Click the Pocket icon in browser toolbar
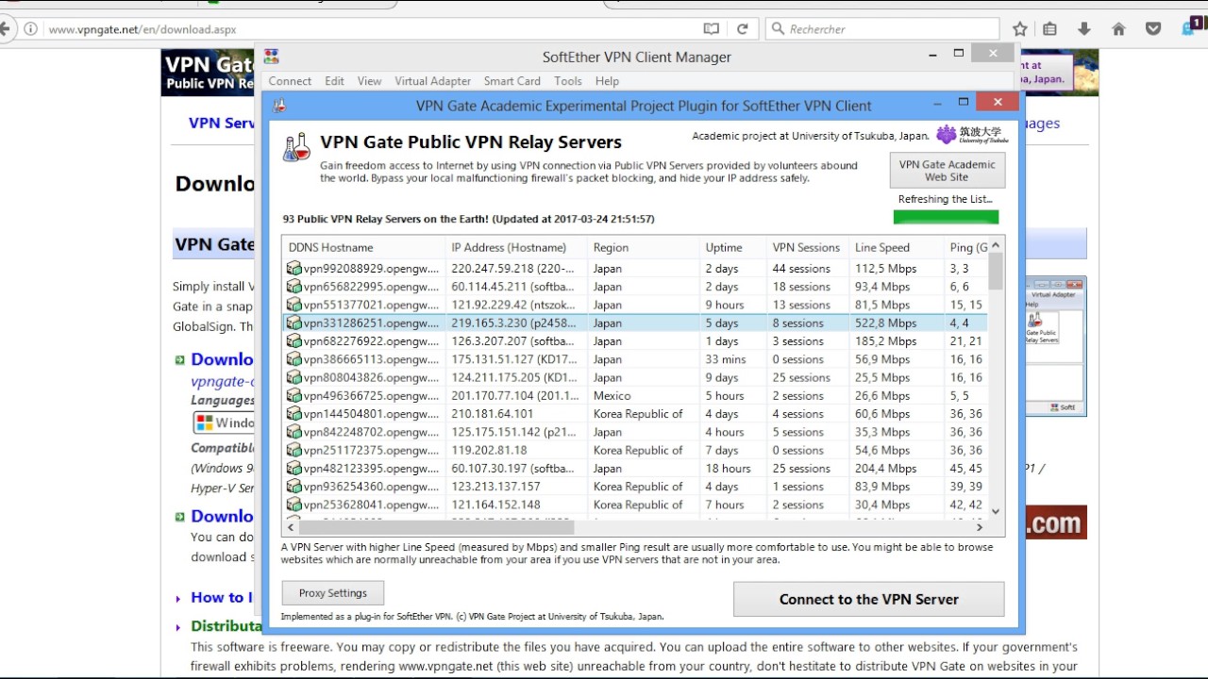The width and height of the screenshot is (1208, 679). (1153, 29)
